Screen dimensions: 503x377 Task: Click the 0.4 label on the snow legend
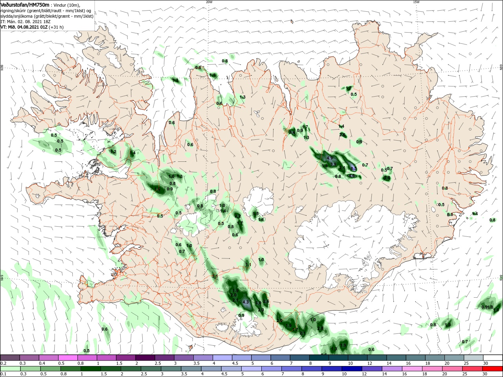coord(42,363)
